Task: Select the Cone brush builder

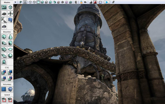Action: (10, 37)
